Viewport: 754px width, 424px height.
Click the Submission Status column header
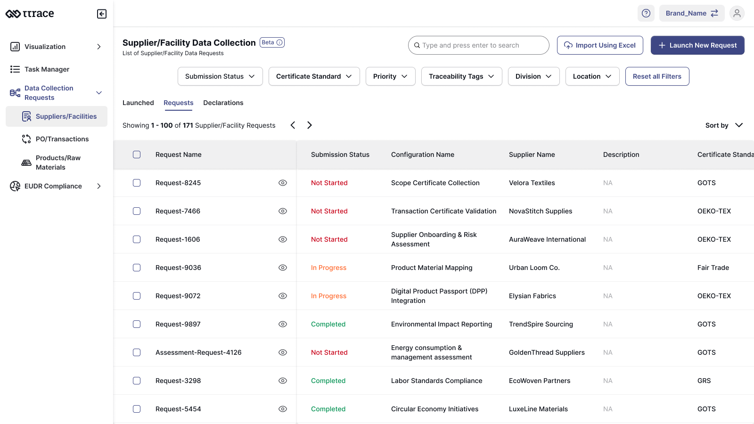pyautogui.click(x=340, y=155)
